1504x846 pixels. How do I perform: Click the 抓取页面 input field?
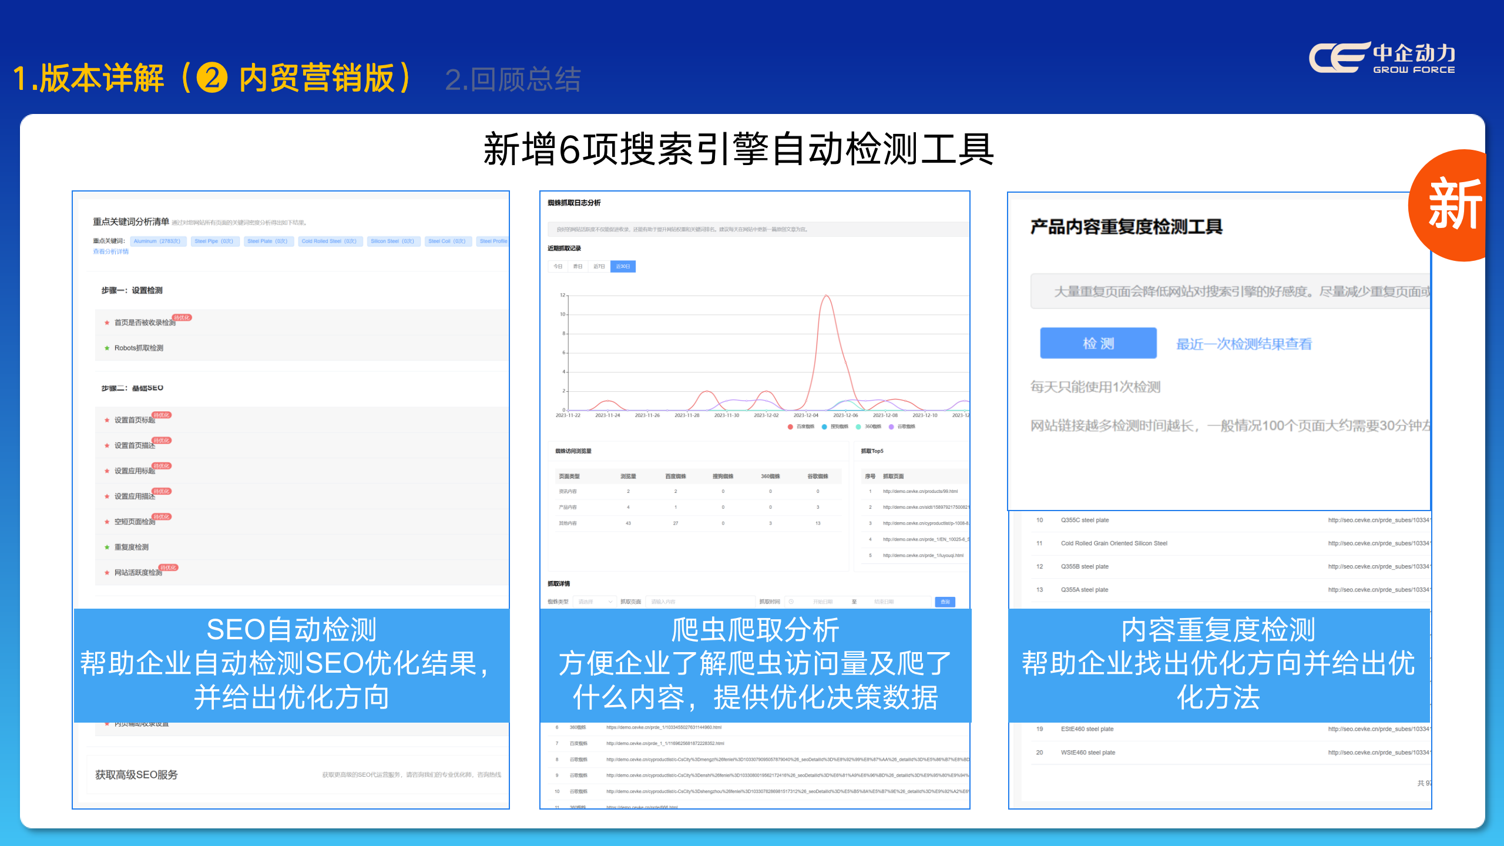pos(699,602)
